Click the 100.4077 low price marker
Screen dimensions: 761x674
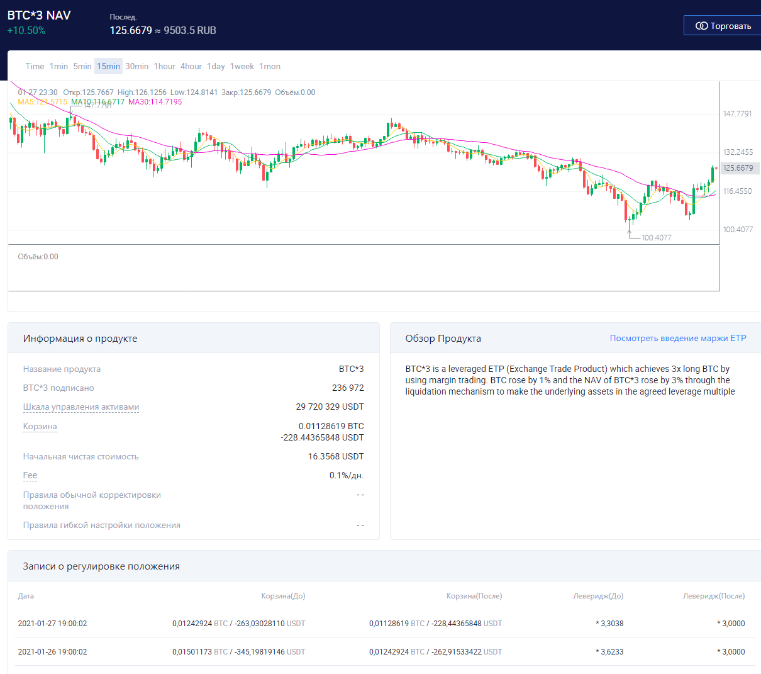656,238
